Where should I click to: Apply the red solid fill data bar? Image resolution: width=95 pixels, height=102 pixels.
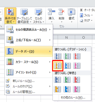point(77,80)
